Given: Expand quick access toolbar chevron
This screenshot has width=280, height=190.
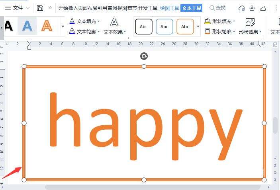Looking at the screenshot, I should pyautogui.click(x=50, y=8).
